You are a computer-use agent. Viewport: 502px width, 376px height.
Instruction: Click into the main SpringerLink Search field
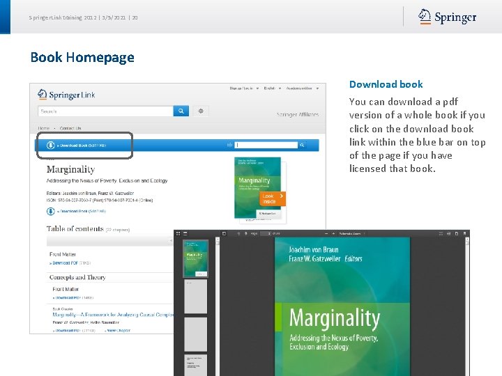pos(106,111)
